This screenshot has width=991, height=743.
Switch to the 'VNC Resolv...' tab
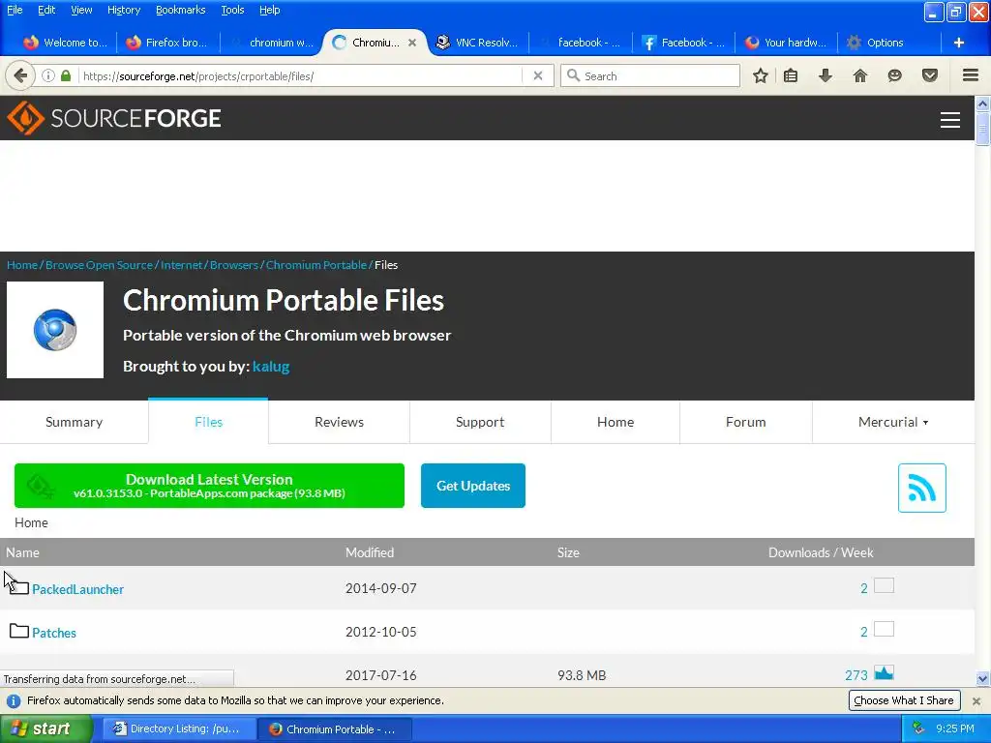pos(477,43)
